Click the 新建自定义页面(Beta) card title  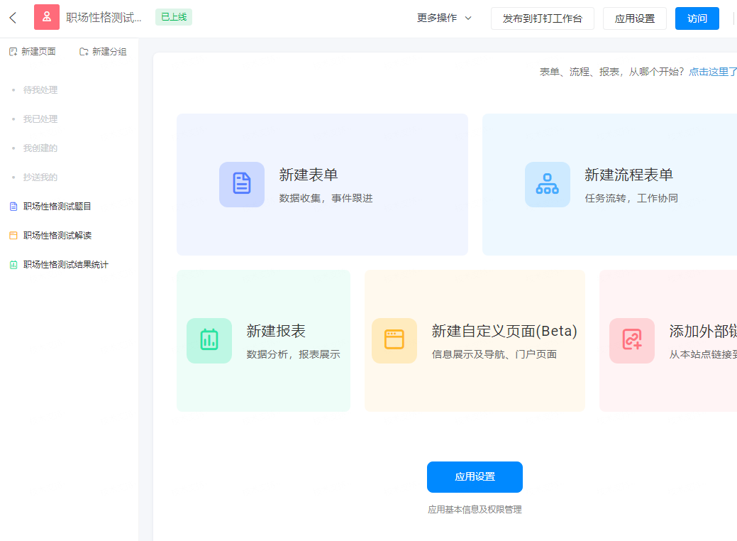[x=504, y=331]
